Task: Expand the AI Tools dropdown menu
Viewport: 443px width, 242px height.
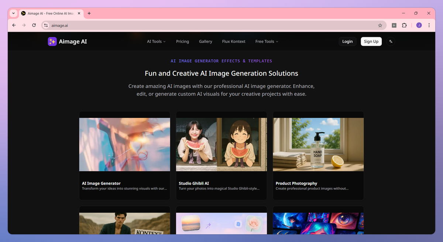Action: pyautogui.click(x=156, y=42)
